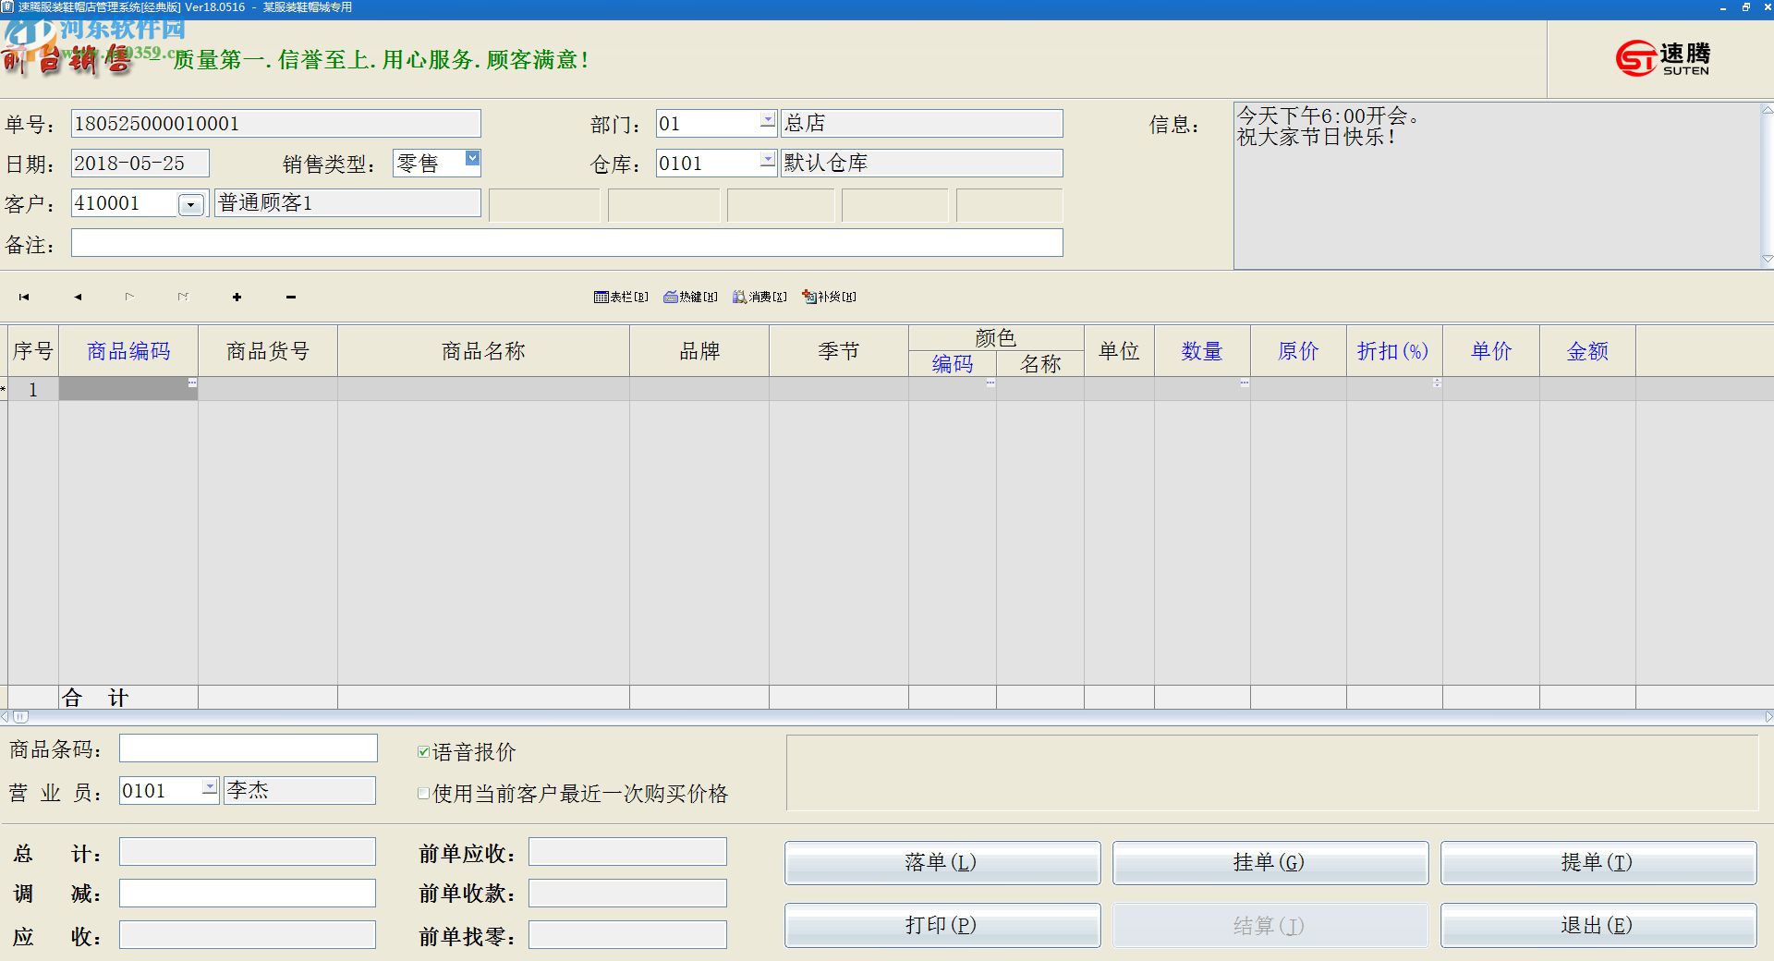Select the 品牌 column header
This screenshot has height=961, width=1774.
point(699,351)
